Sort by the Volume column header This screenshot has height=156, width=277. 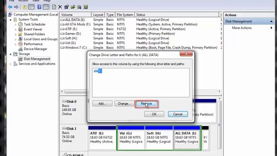coord(75,15)
